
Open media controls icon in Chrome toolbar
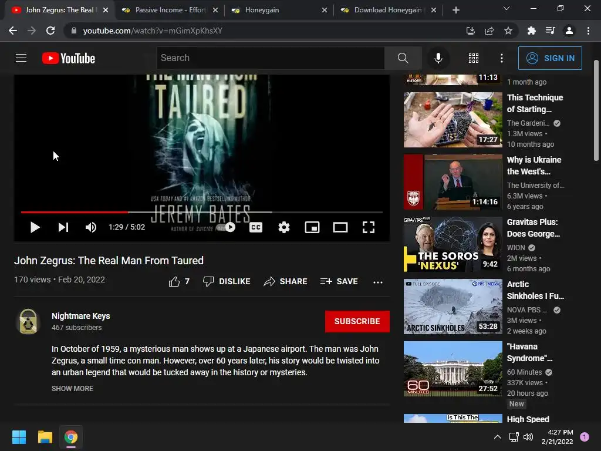tap(550, 31)
